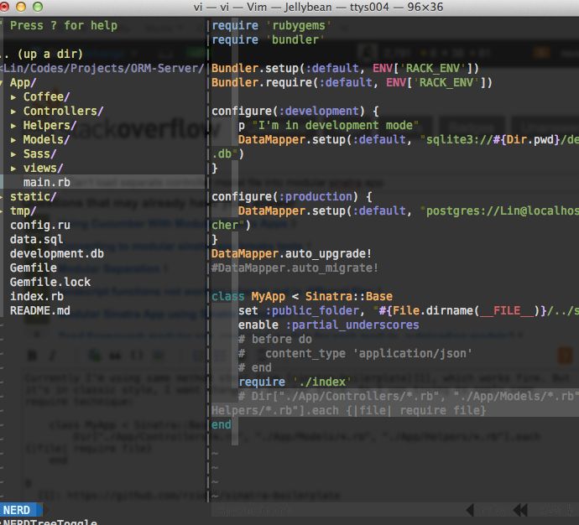Open the Sass/ directory

pos(40,153)
